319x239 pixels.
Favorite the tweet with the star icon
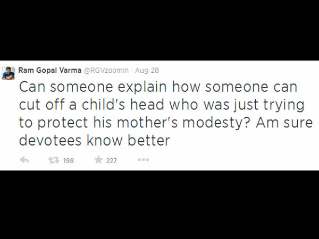click(x=98, y=160)
